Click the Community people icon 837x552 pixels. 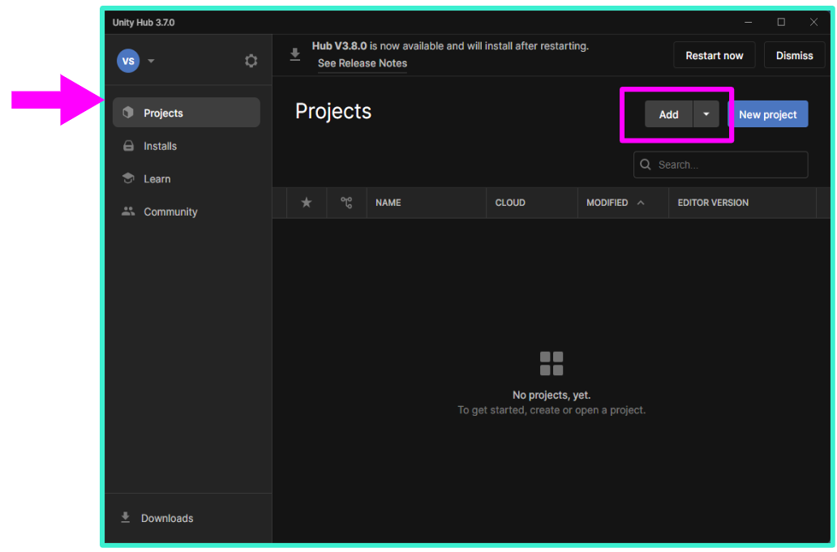[128, 212]
